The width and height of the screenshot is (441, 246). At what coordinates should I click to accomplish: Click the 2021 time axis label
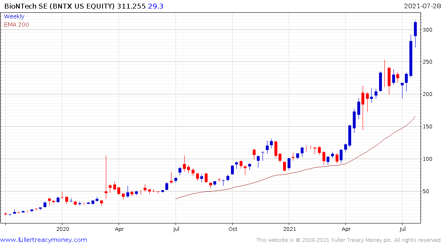point(290,229)
